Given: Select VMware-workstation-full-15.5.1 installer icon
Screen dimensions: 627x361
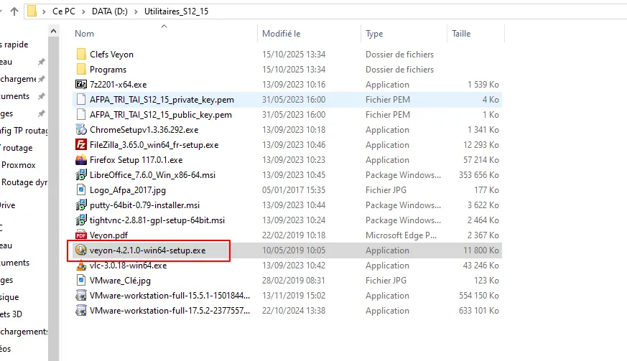Looking at the screenshot, I should [x=81, y=296].
